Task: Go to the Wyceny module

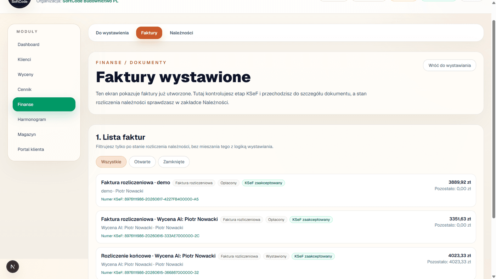Action: tap(44, 74)
